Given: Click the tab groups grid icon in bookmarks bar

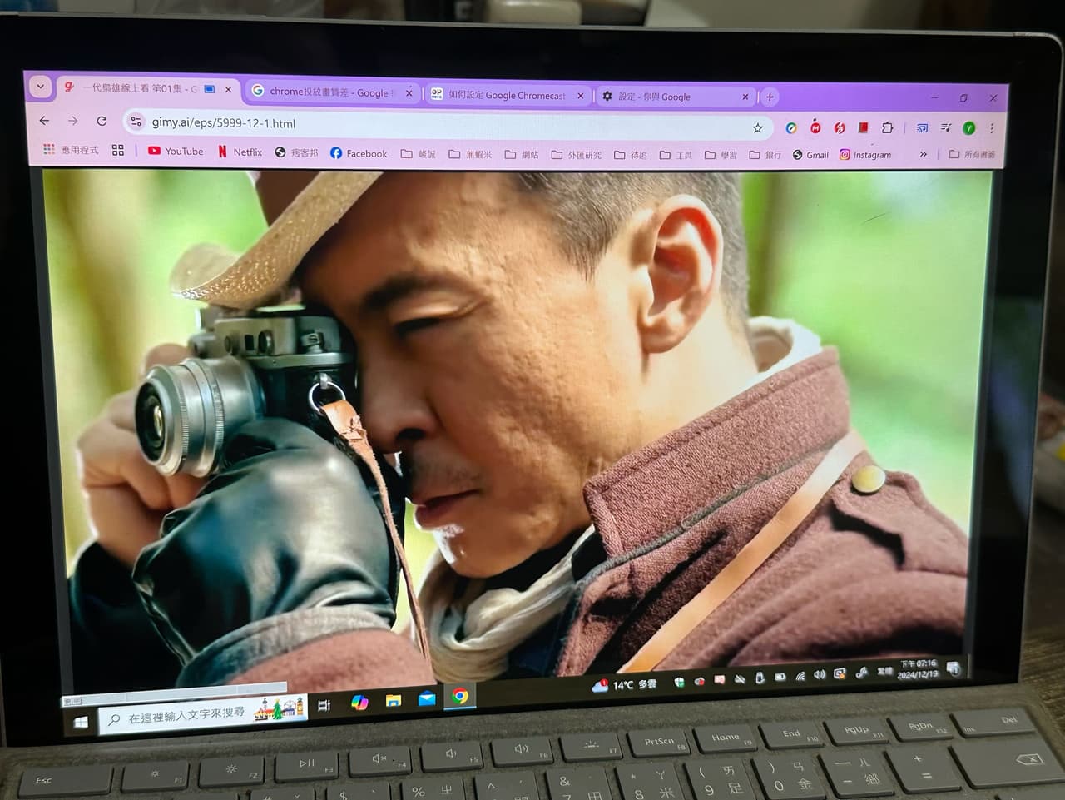Looking at the screenshot, I should (x=118, y=150).
